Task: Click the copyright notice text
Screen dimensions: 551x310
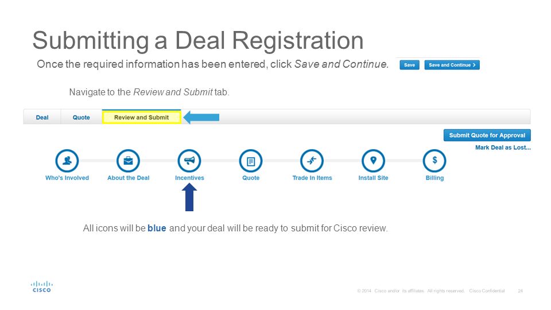Action: (x=431, y=291)
